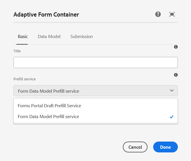Image resolution: width=191 pixels, height=161 pixels.
Task: Choose Forms Portal Draft Prefill Service option
Action: click(50, 106)
